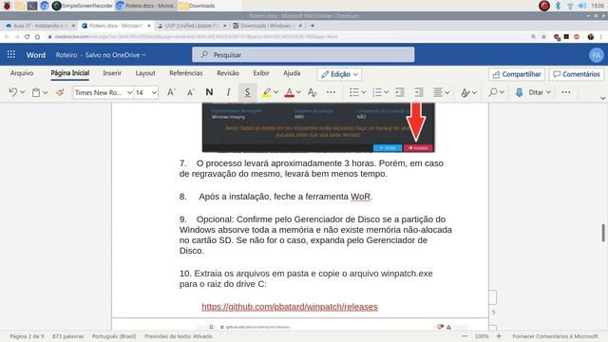Image resolution: width=608 pixels, height=342 pixels.
Task: Open the Ajuda tab
Action: pos(292,73)
